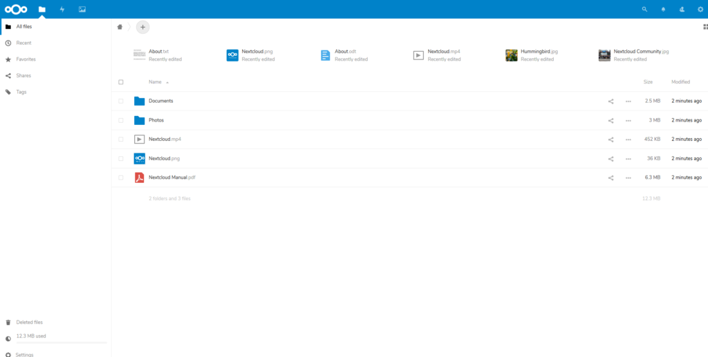
Task: Open the Files app icon in header
Action: click(x=42, y=9)
